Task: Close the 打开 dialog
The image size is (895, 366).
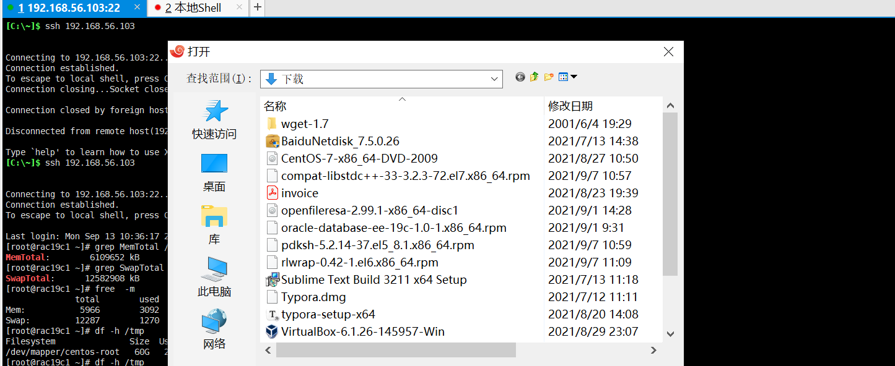Action: click(x=668, y=52)
